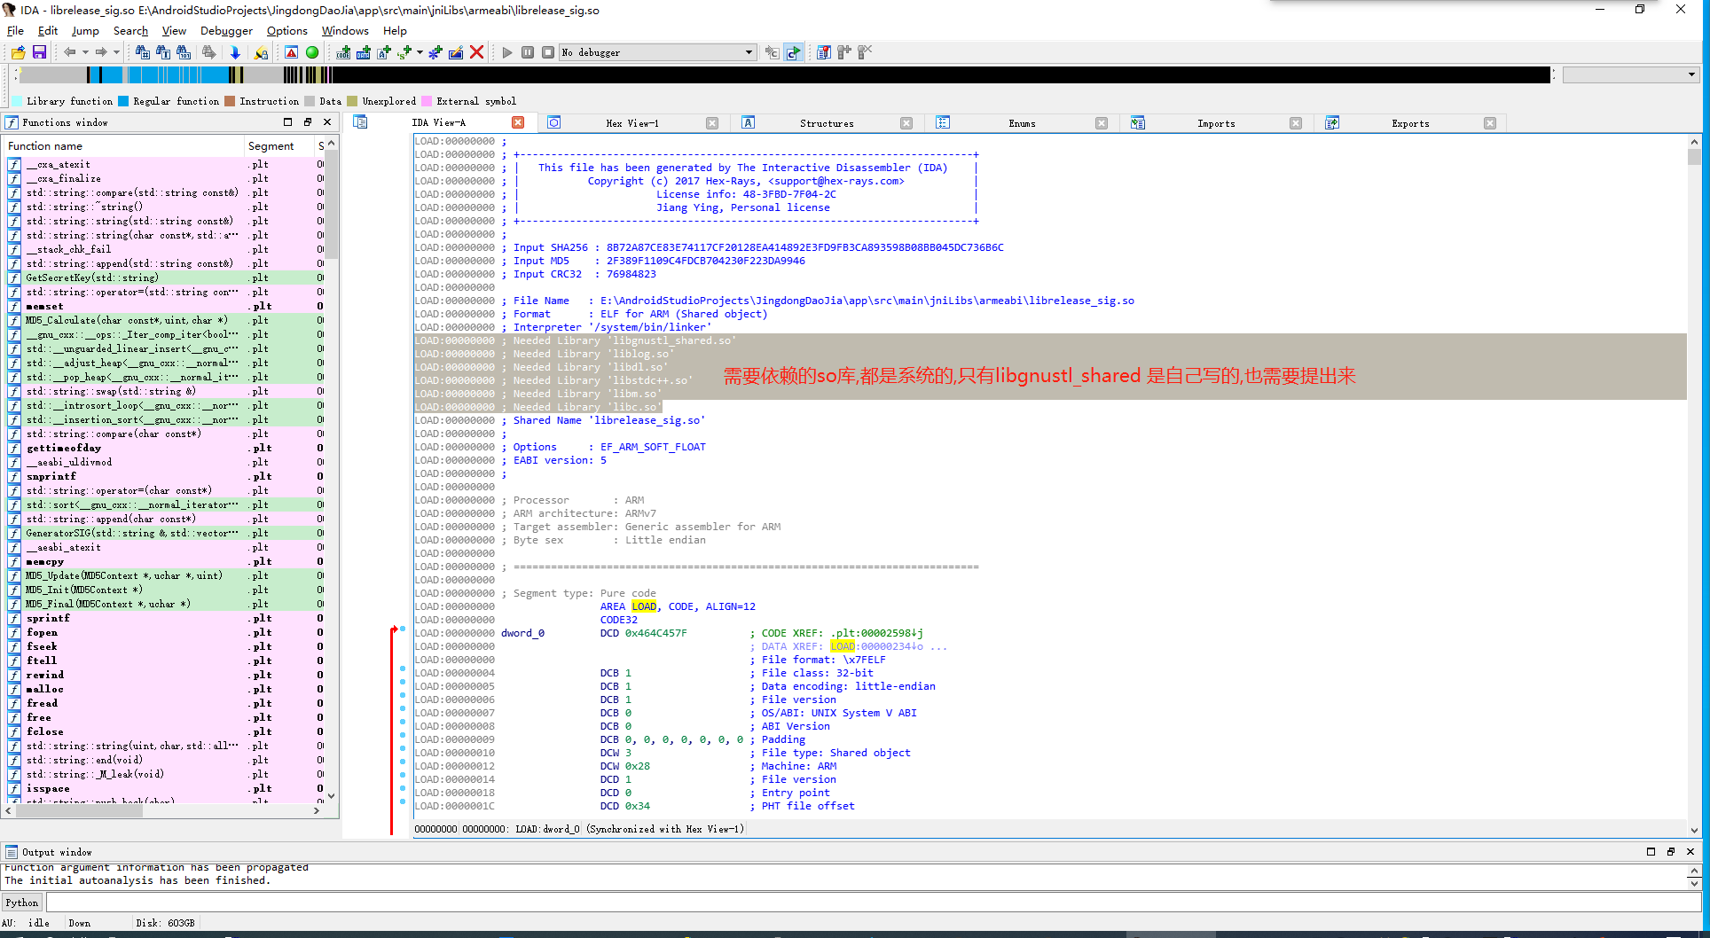Open forward-navigation history dropdown arrow
The image size is (1710, 938).
(116, 52)
